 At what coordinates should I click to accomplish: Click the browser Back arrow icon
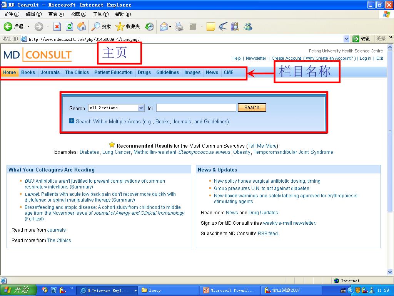point(8,27)
